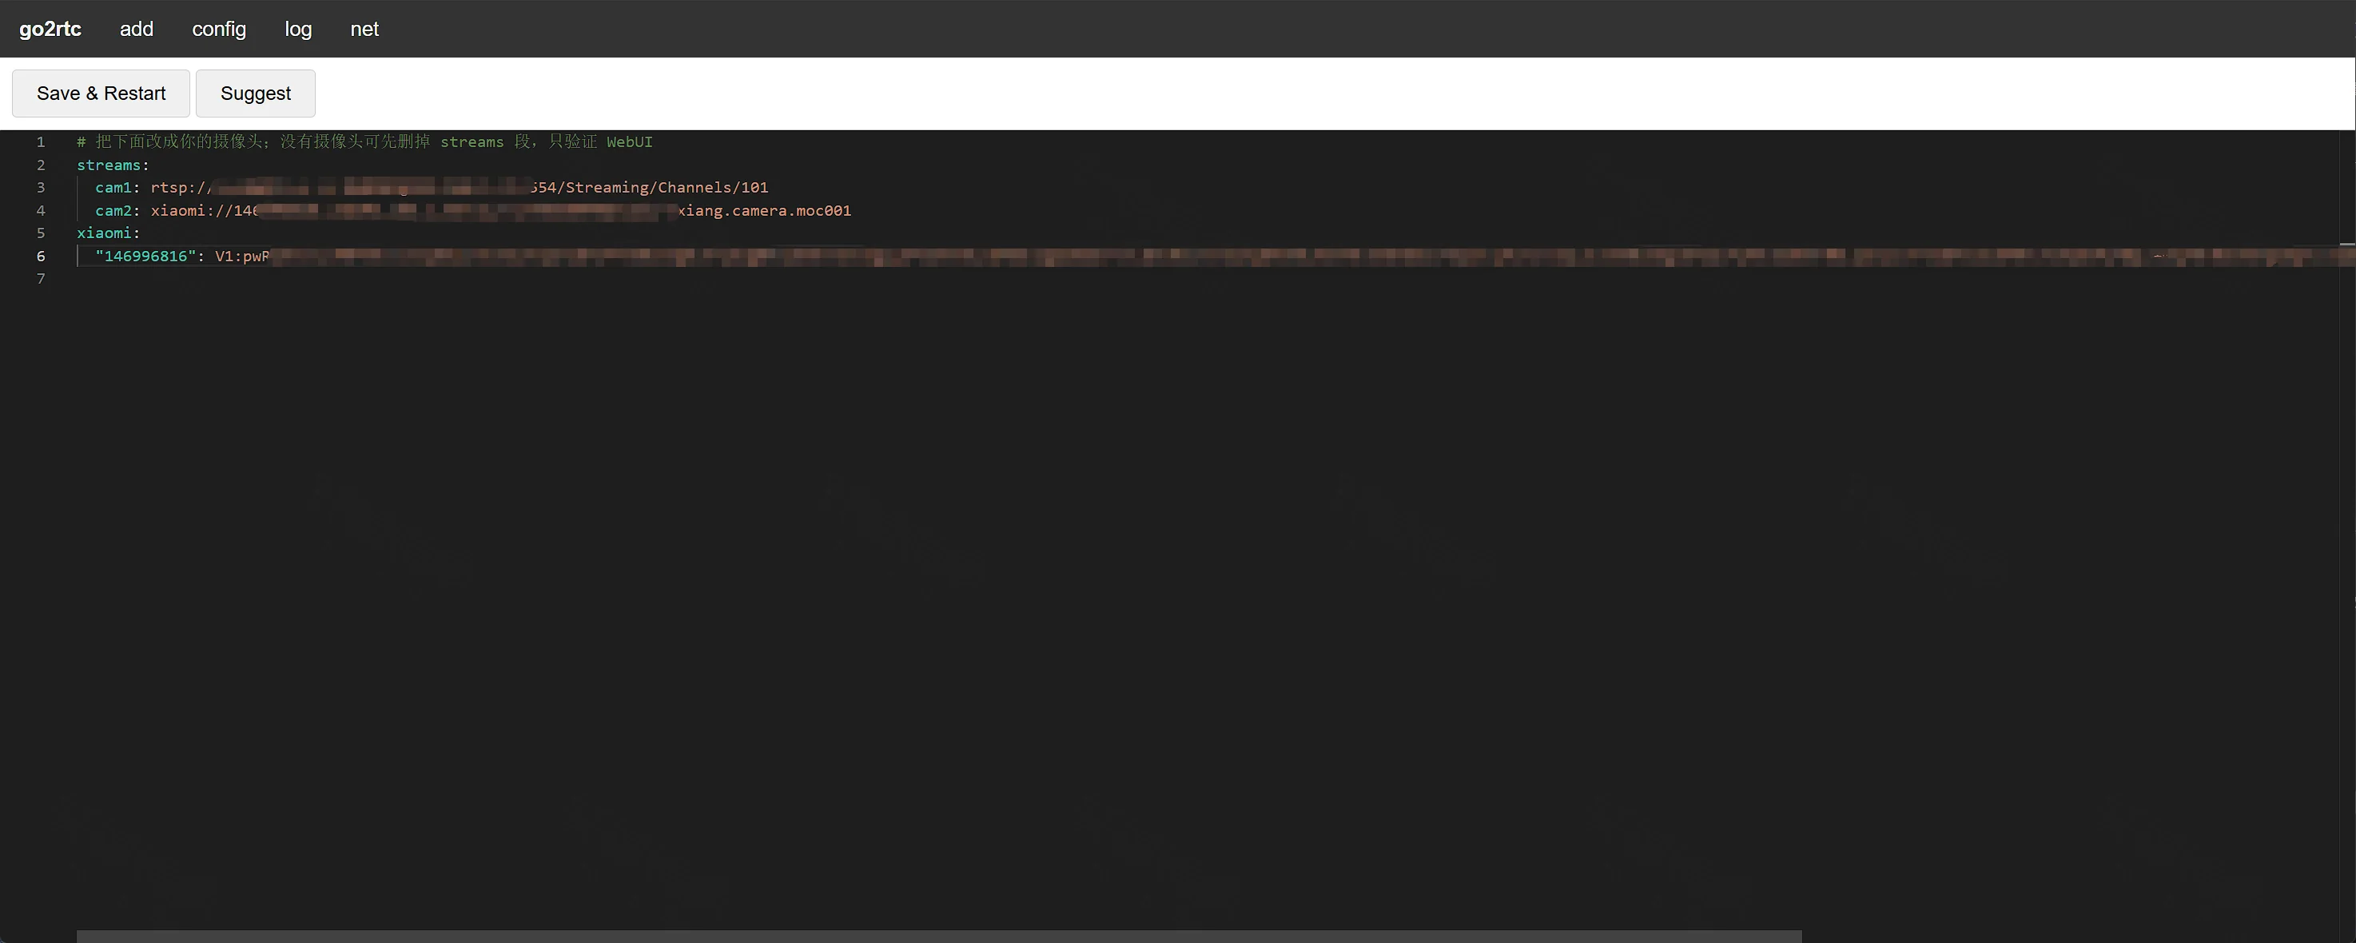Click the comment text on line 1
Screen dimensions: 2356x943
pyautogui.click(x=364, y=141)
